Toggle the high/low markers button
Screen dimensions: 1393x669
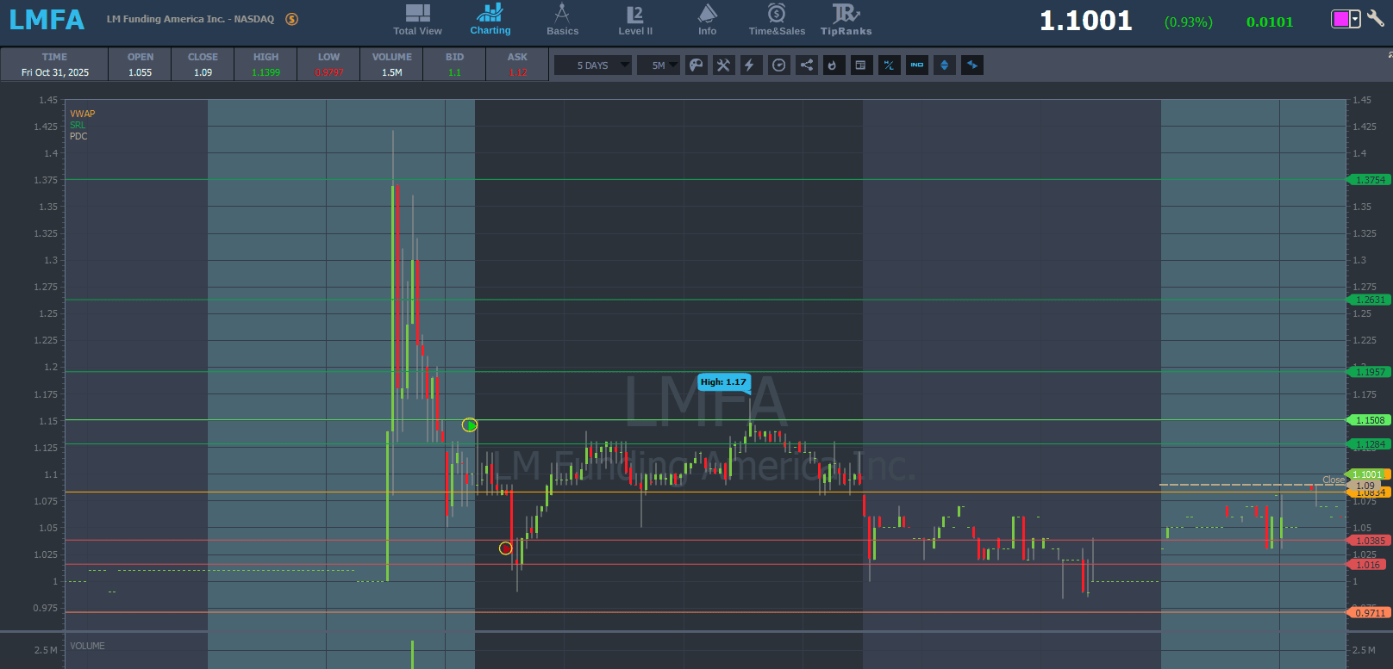pyautogui.click(x=889, y=65)
